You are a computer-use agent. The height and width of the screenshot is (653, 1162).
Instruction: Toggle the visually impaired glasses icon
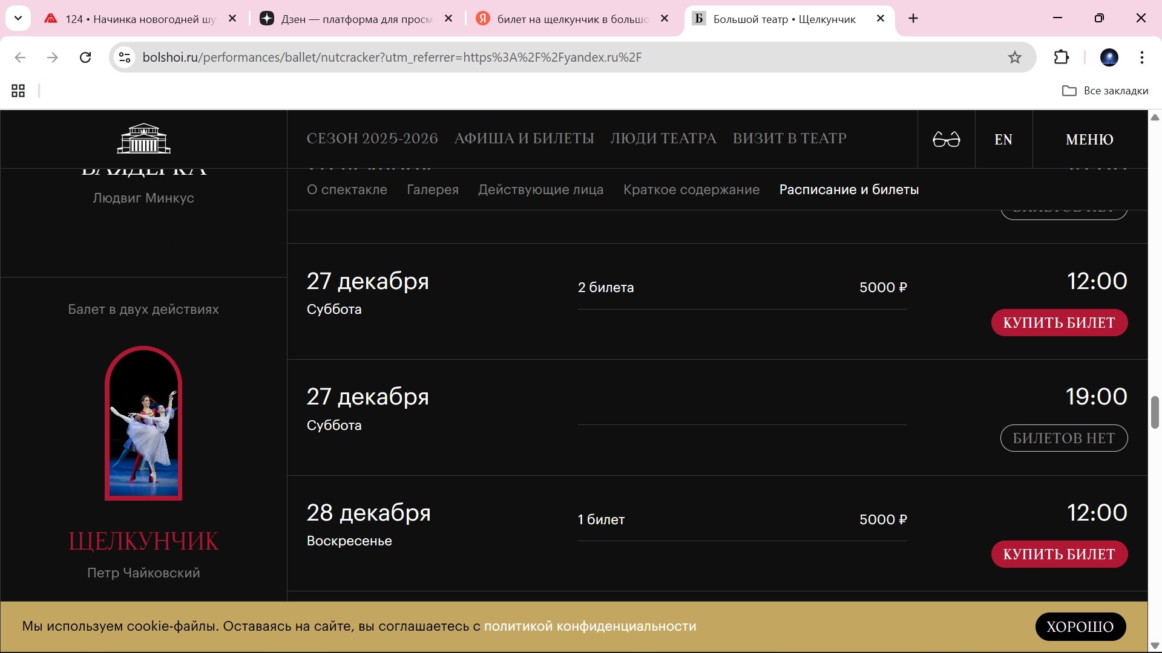pyautogui.click(x=946, y=140)
